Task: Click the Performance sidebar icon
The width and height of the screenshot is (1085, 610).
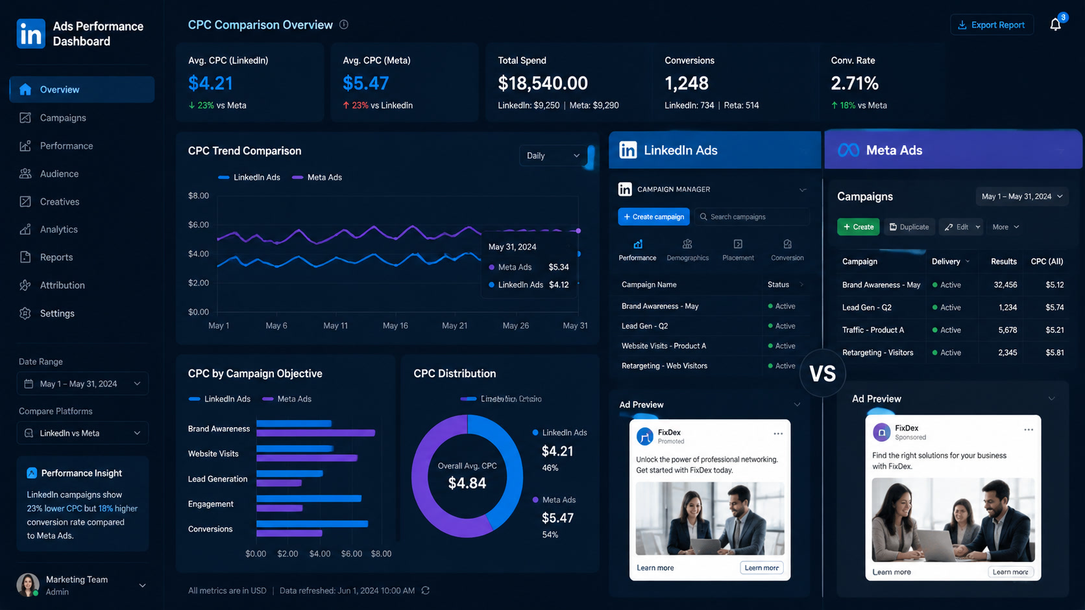Action: (25, 145)
